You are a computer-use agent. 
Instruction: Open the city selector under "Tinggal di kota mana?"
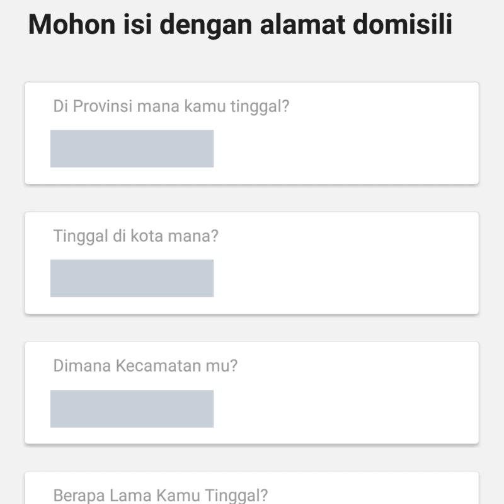pos(132,277)
